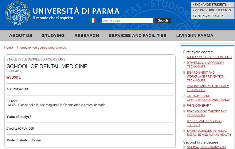Open Biomedical Laboratory Techniques link

205,65
